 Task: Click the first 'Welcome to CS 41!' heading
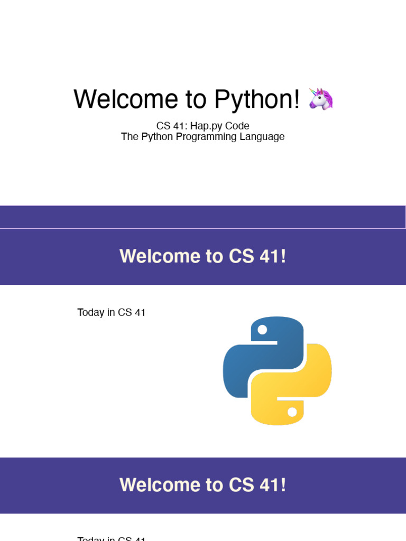coord(202,256)
